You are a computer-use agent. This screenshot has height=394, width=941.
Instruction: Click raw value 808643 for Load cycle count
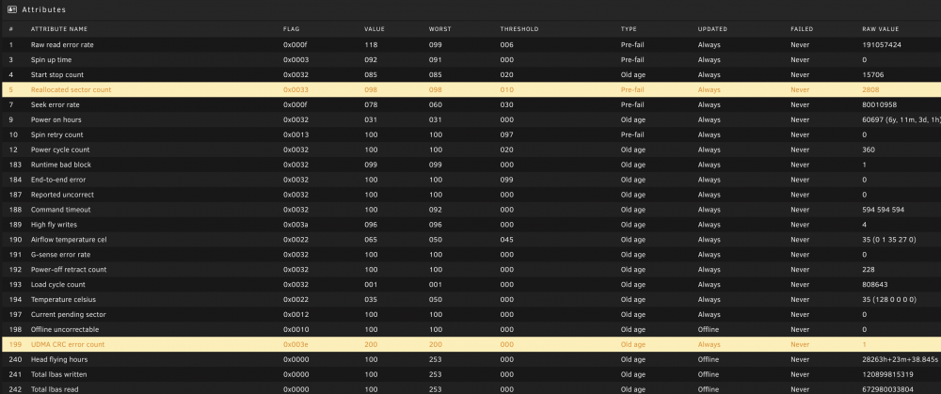pos(874,285)
